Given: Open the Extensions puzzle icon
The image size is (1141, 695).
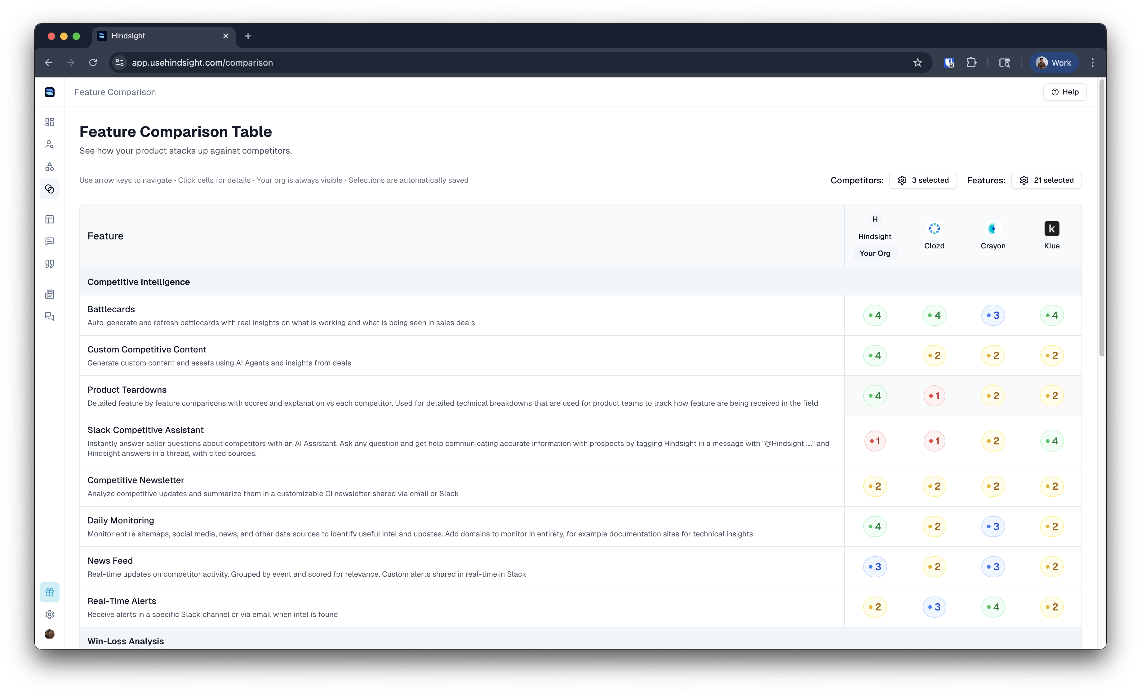Looking at the screenshot, I should coord(971,63).
